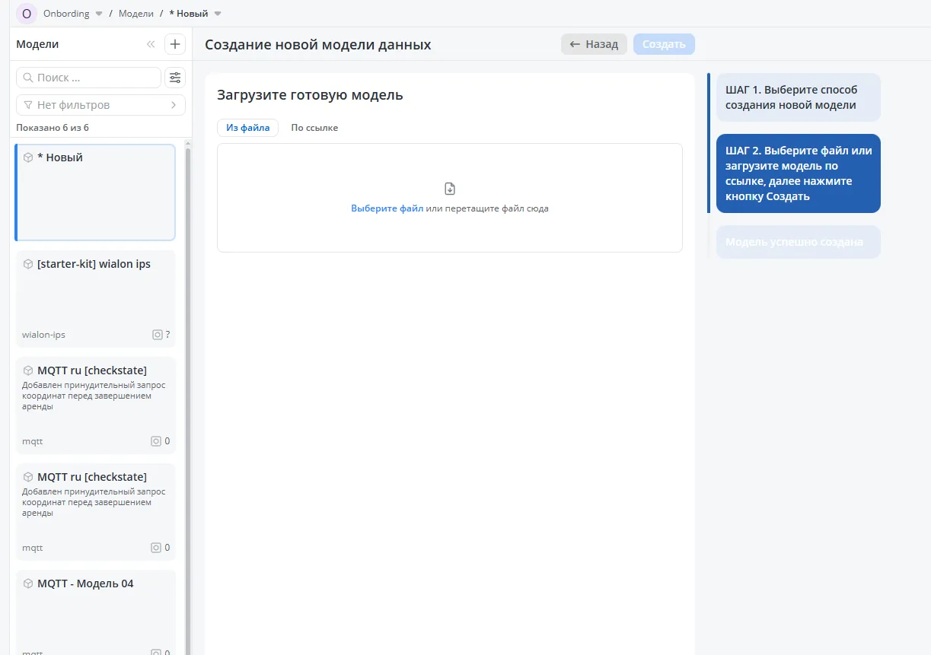Expand the Onbording breadcrumb dropdown
931x655 pixels.
click(99, 14)
